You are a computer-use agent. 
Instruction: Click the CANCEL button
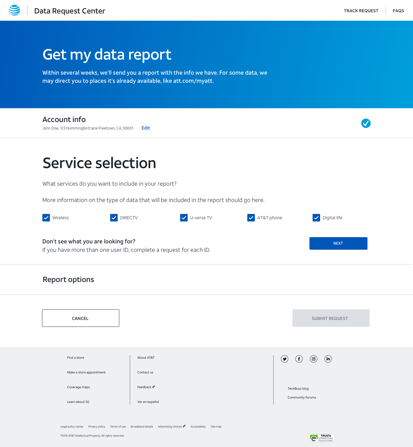tap(81, 318)
